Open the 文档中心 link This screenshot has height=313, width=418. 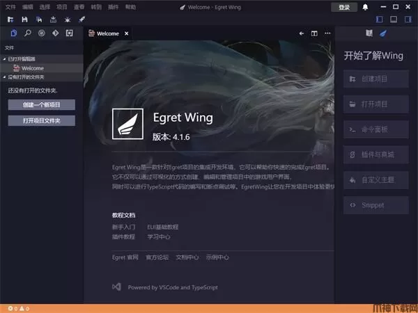(x=187, y=257)
